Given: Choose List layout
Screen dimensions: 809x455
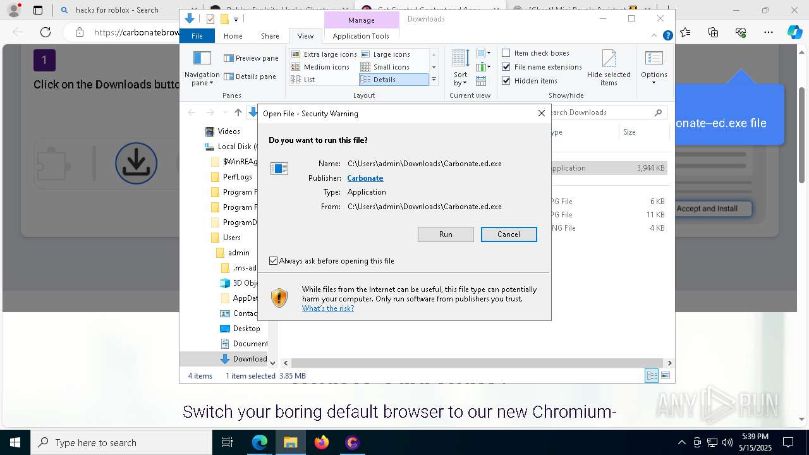Looking at the screenshot, I should 303,80.
